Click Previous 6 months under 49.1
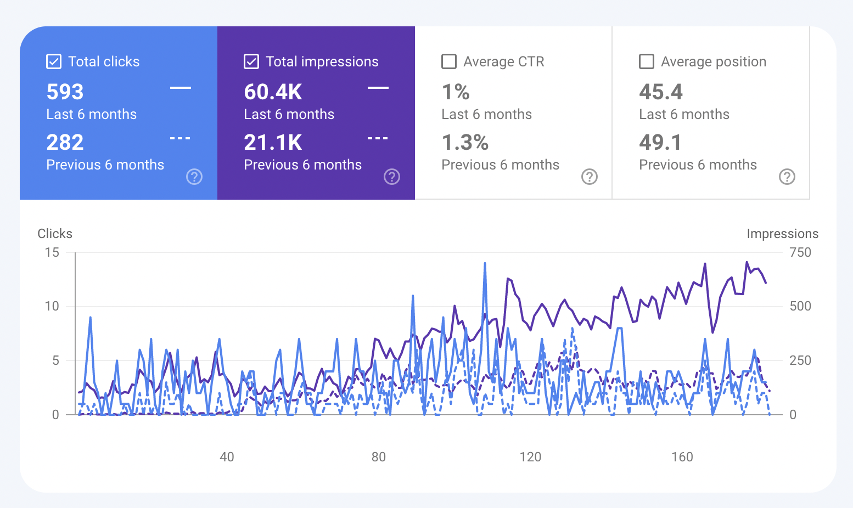The height and width of the screenshot is (508, 853). [x=698, y=165]
